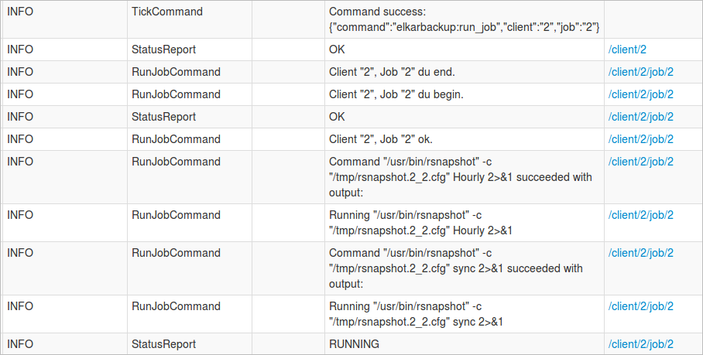703x355 pixels.
Task: Open job link for the "du begin" row
Action: click(641, 94)
